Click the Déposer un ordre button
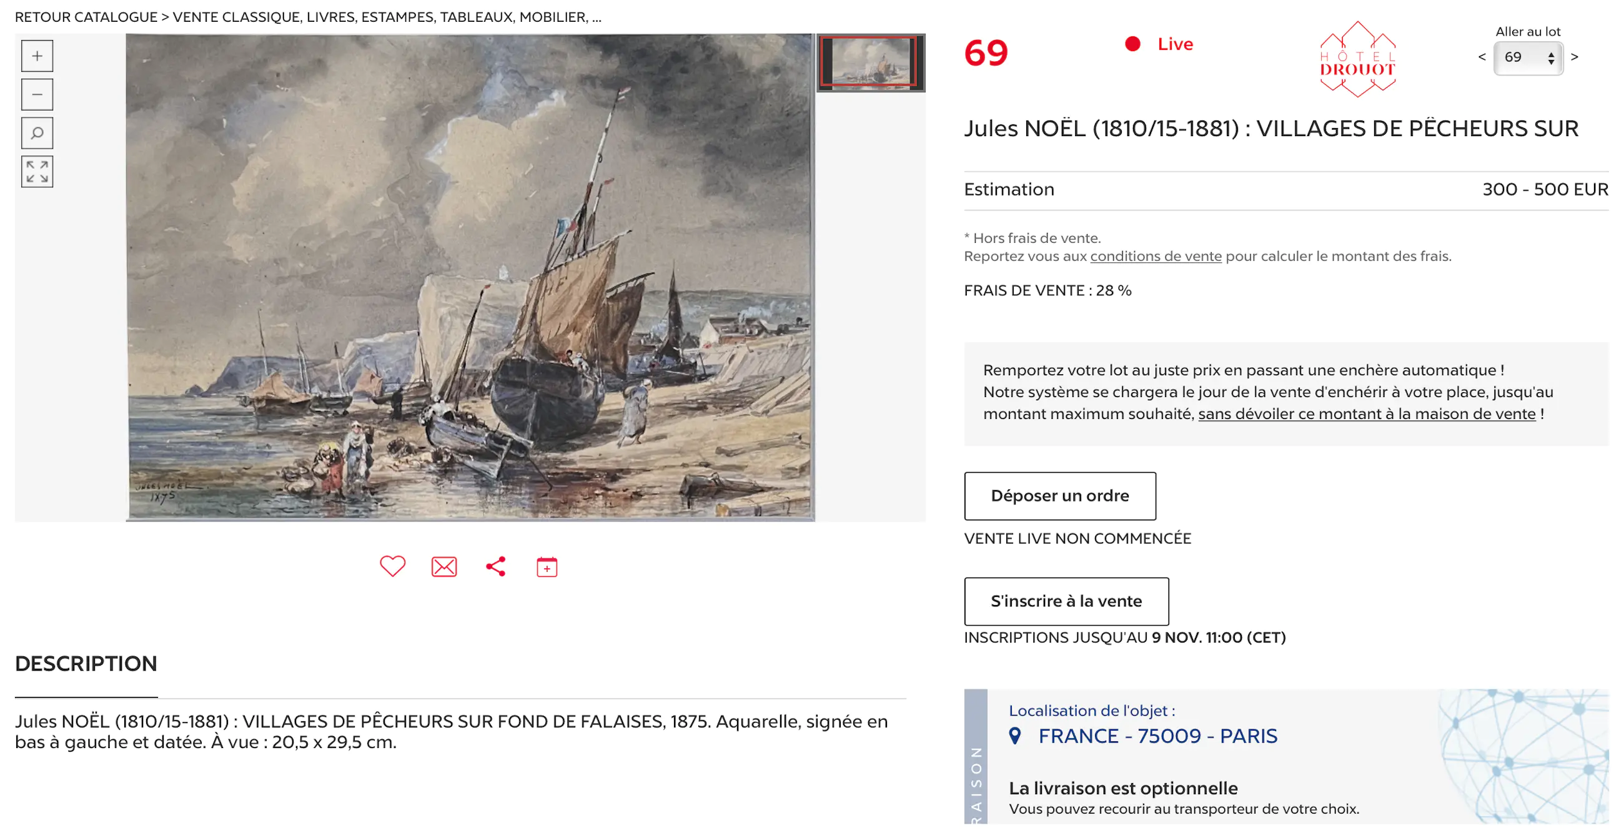 (x=1060, y=496)
